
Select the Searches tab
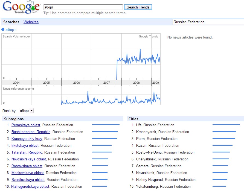[x=11, y=22]
